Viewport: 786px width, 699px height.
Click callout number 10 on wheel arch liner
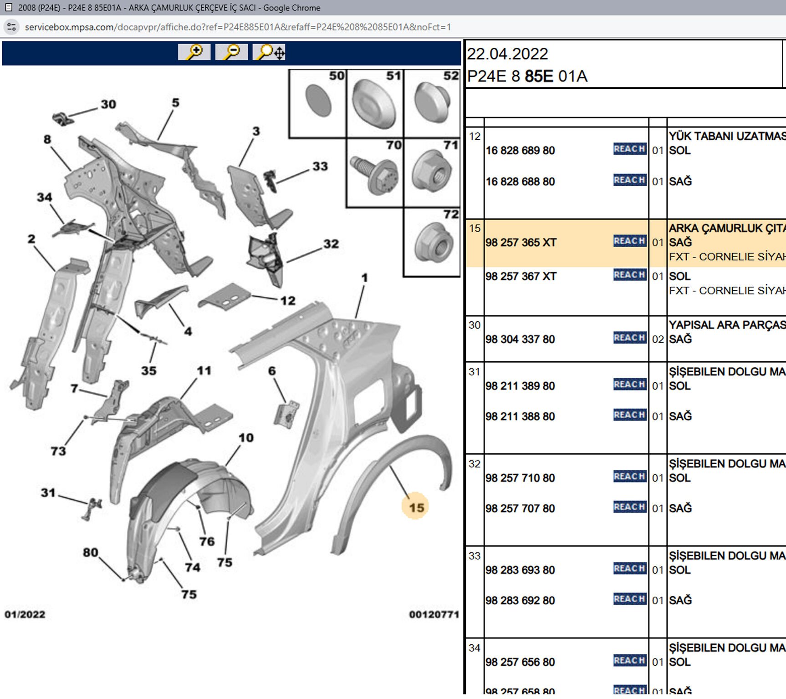pos(246,438)
